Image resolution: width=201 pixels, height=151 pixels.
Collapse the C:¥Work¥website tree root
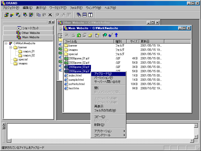(6, 43)
